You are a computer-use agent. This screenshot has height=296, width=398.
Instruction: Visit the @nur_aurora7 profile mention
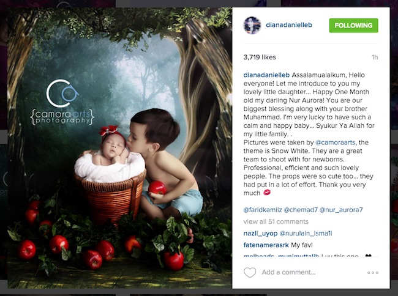coord(341,210)
